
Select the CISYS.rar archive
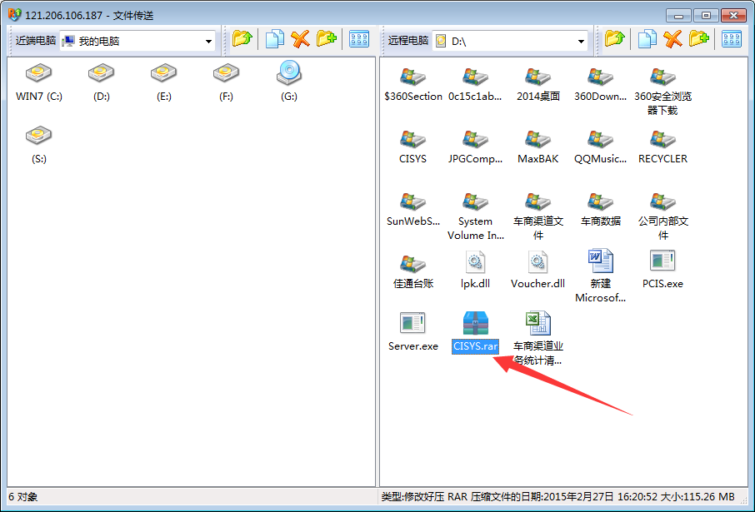[x=475, y=332]
